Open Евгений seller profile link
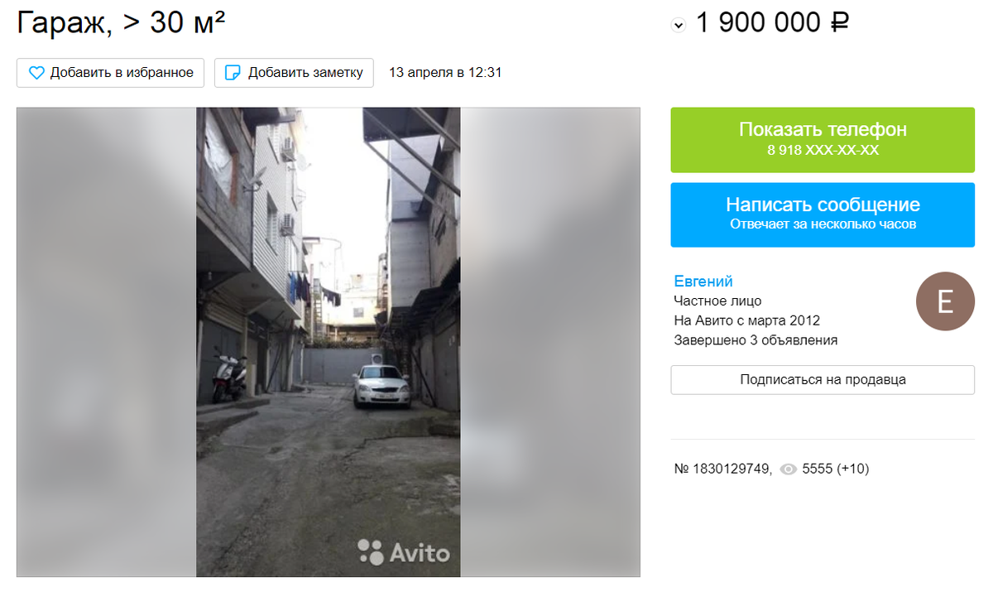Screen dimensions: 993x592 pos(703,282)
